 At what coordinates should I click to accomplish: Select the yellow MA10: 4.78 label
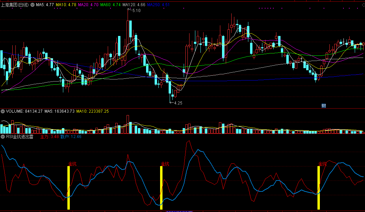coord(66,5)
